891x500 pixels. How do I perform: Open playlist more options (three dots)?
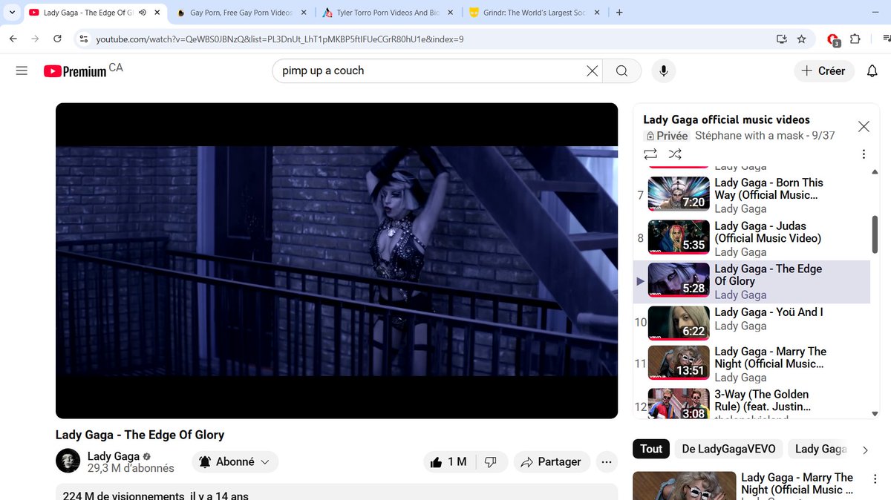(x=864, y=154)
